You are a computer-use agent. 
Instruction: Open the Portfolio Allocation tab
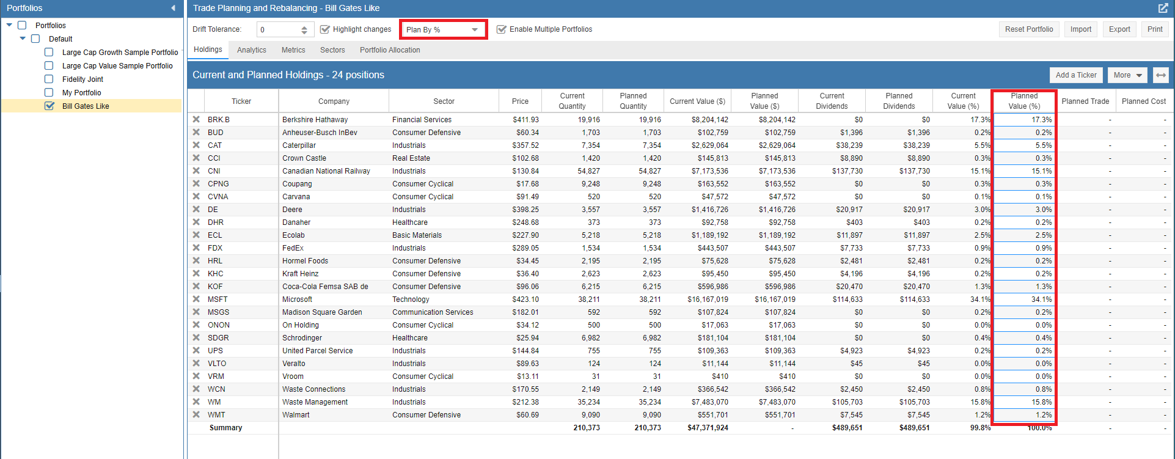pyautogui.click(x=390, y=50)
